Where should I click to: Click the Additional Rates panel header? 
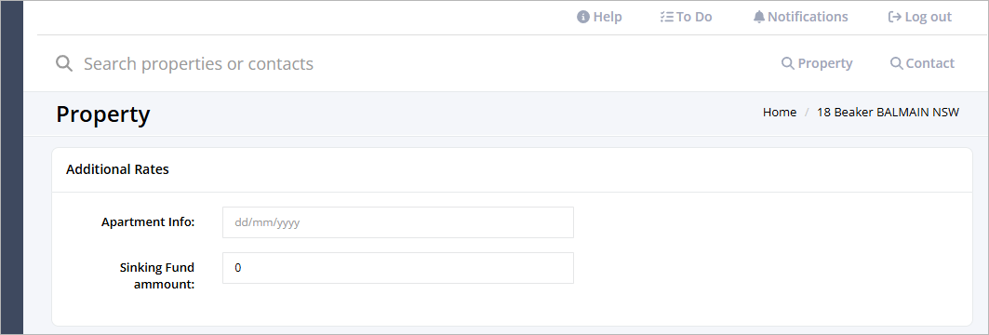pyautogui.click(x=512, y=169)
